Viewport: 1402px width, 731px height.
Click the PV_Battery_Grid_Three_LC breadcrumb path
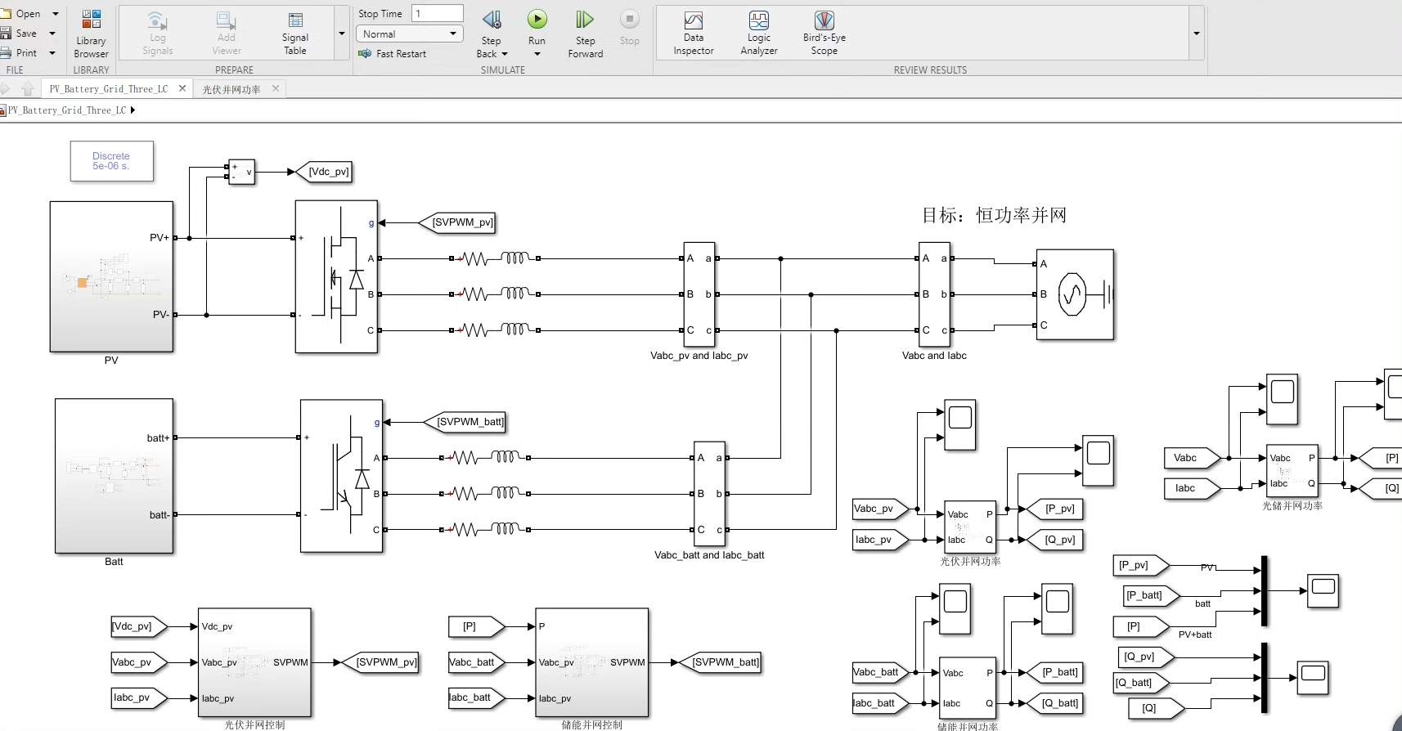pyautogui.click(x=67, y=110)
